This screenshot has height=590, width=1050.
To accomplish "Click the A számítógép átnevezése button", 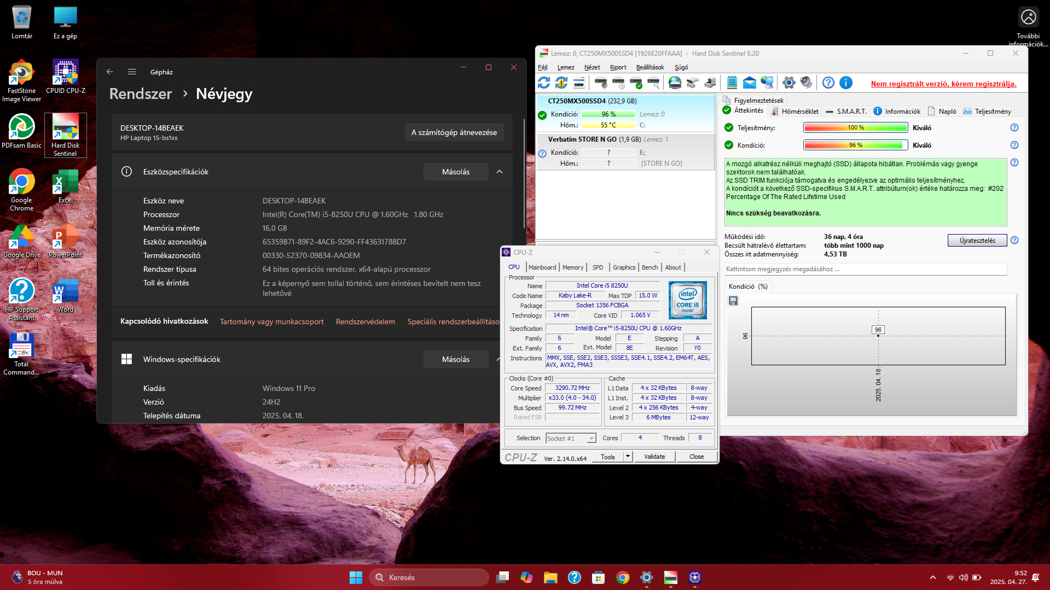I will [454, 132].
